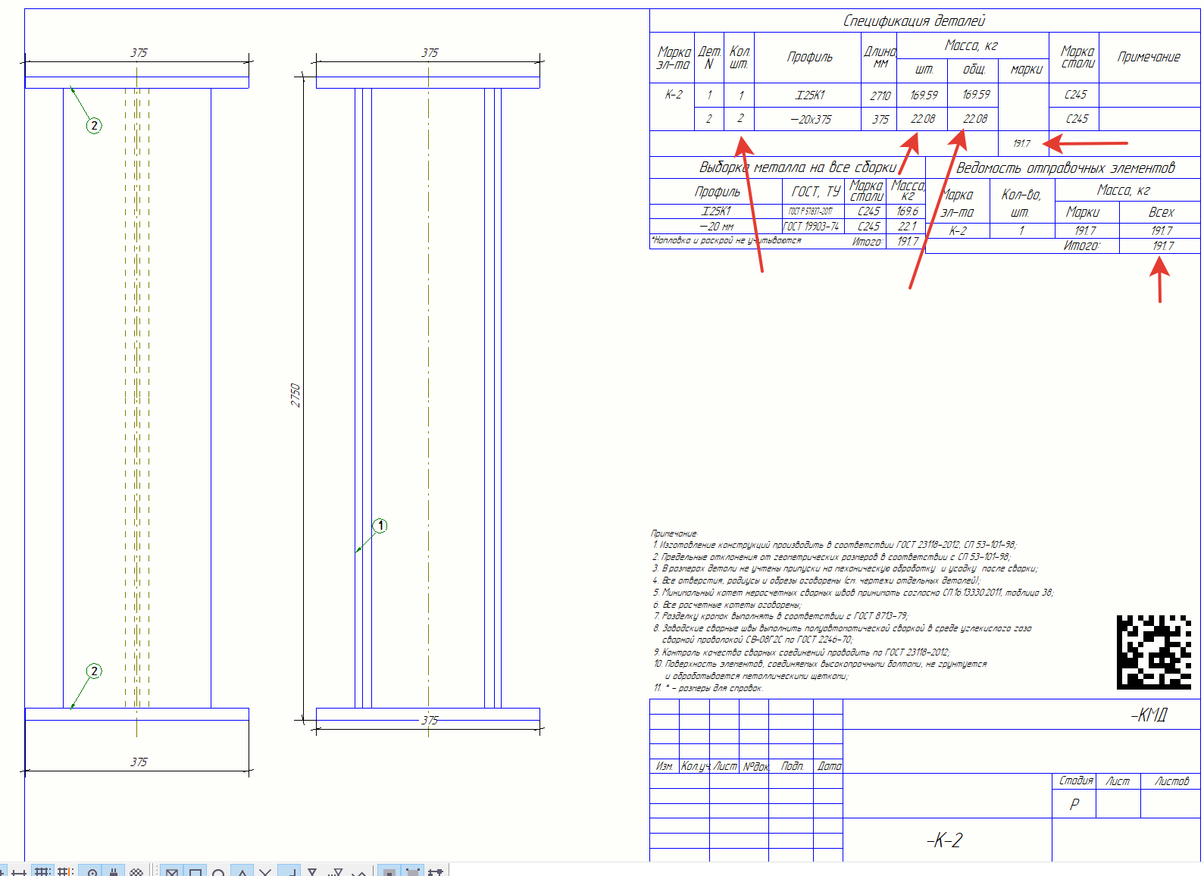Click the hatched circle icon in toolbar
The image size is (1204, 876).
click(x=136, y=871)
